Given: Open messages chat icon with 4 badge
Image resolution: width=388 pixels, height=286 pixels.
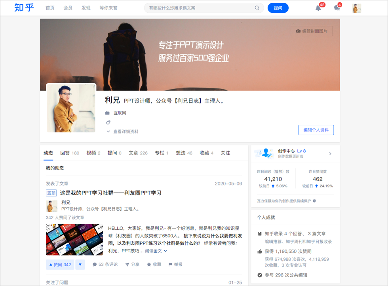Looking at the screenshot, I should point(337,8).
